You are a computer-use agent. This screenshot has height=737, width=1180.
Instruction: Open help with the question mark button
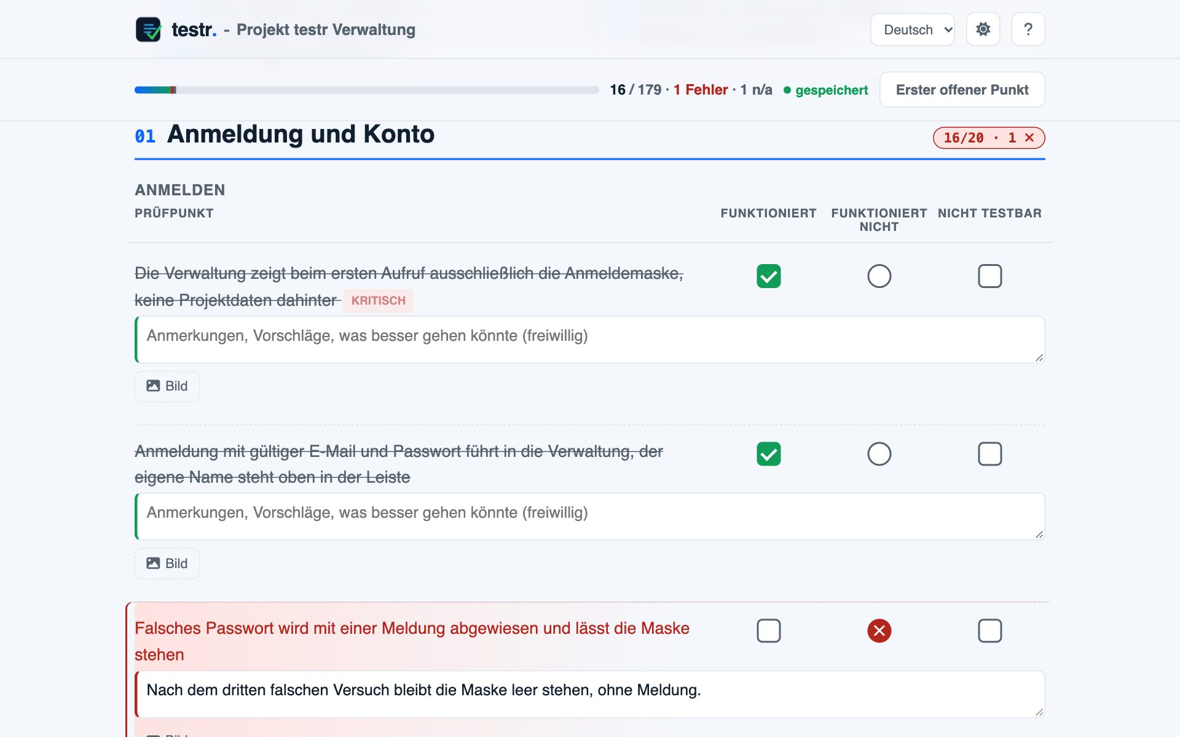(x=1028, y=29)
